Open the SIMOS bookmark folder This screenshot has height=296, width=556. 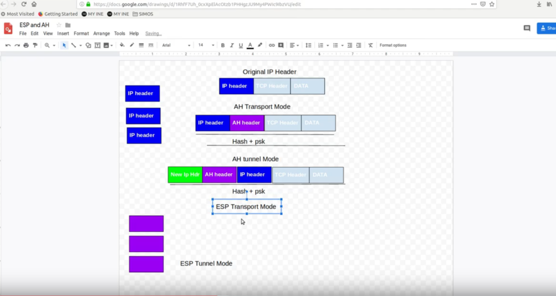143,14
